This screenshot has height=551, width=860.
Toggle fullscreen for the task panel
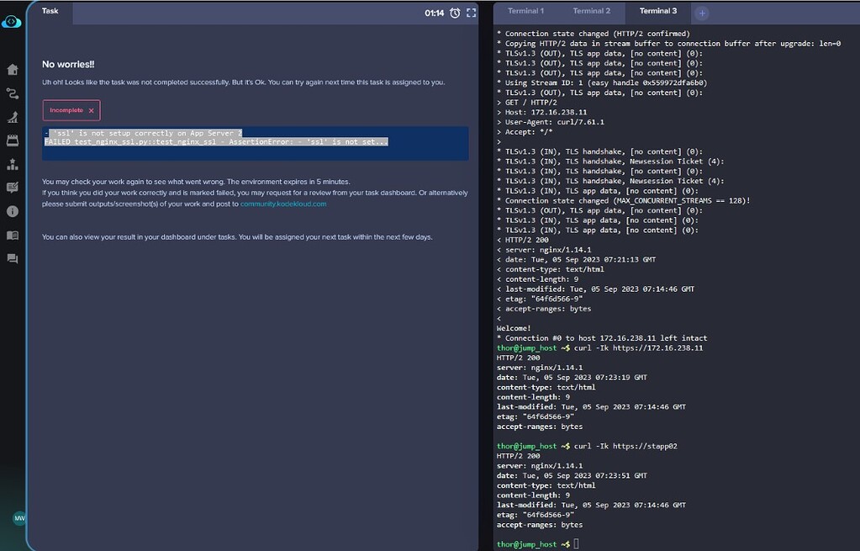[x=472, y=13]
